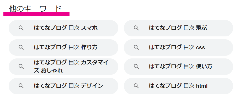Click the search icon beside 目次 デザイン
Image resolution: width=240 pixels, height=104 pixels.
[x=21, y=86]
